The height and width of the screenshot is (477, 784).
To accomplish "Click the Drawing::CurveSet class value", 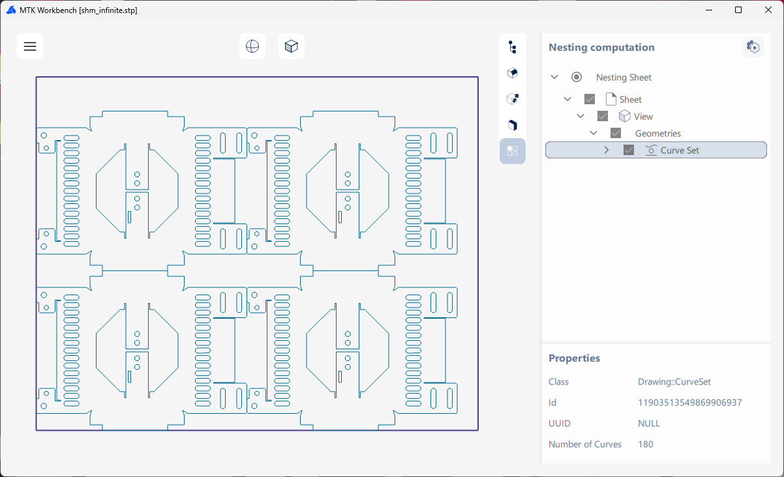I will (674, 382).
